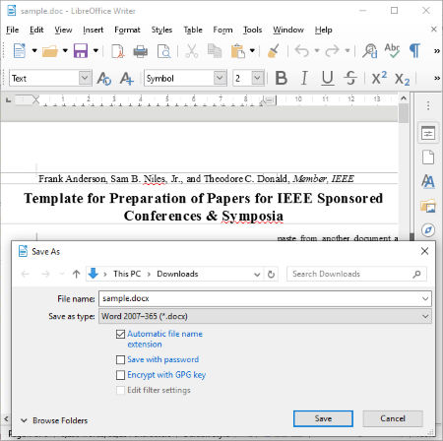Screen dimensions: 443x441
Task: Open the Tools menu
Action: (x=253, y=30)
